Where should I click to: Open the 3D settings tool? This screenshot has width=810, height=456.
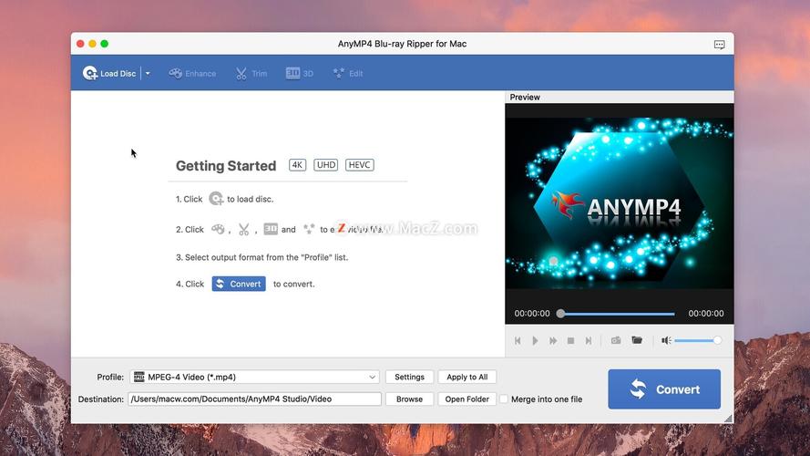(300, 73)
